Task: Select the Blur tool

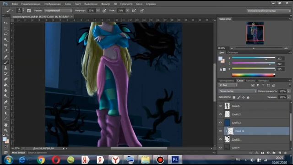Action: point(5,91)
